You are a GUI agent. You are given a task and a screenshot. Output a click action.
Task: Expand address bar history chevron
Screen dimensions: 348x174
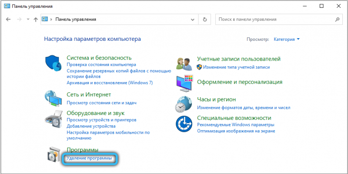coord(193,20)
